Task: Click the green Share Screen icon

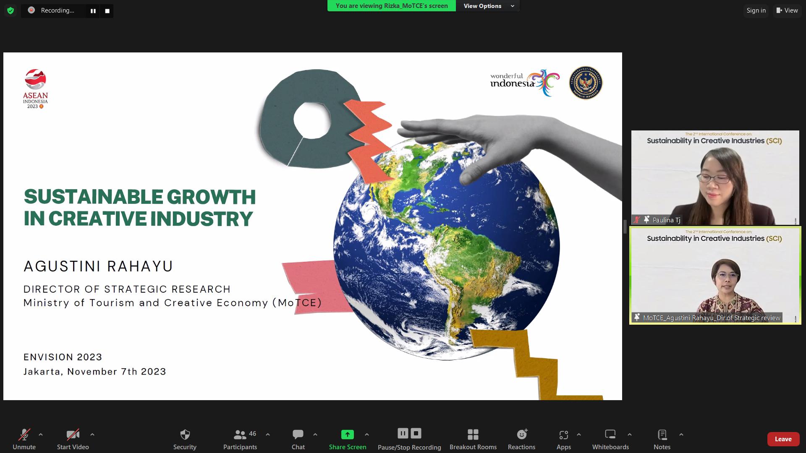Action: pyautogui.click(x=347, y=435)
